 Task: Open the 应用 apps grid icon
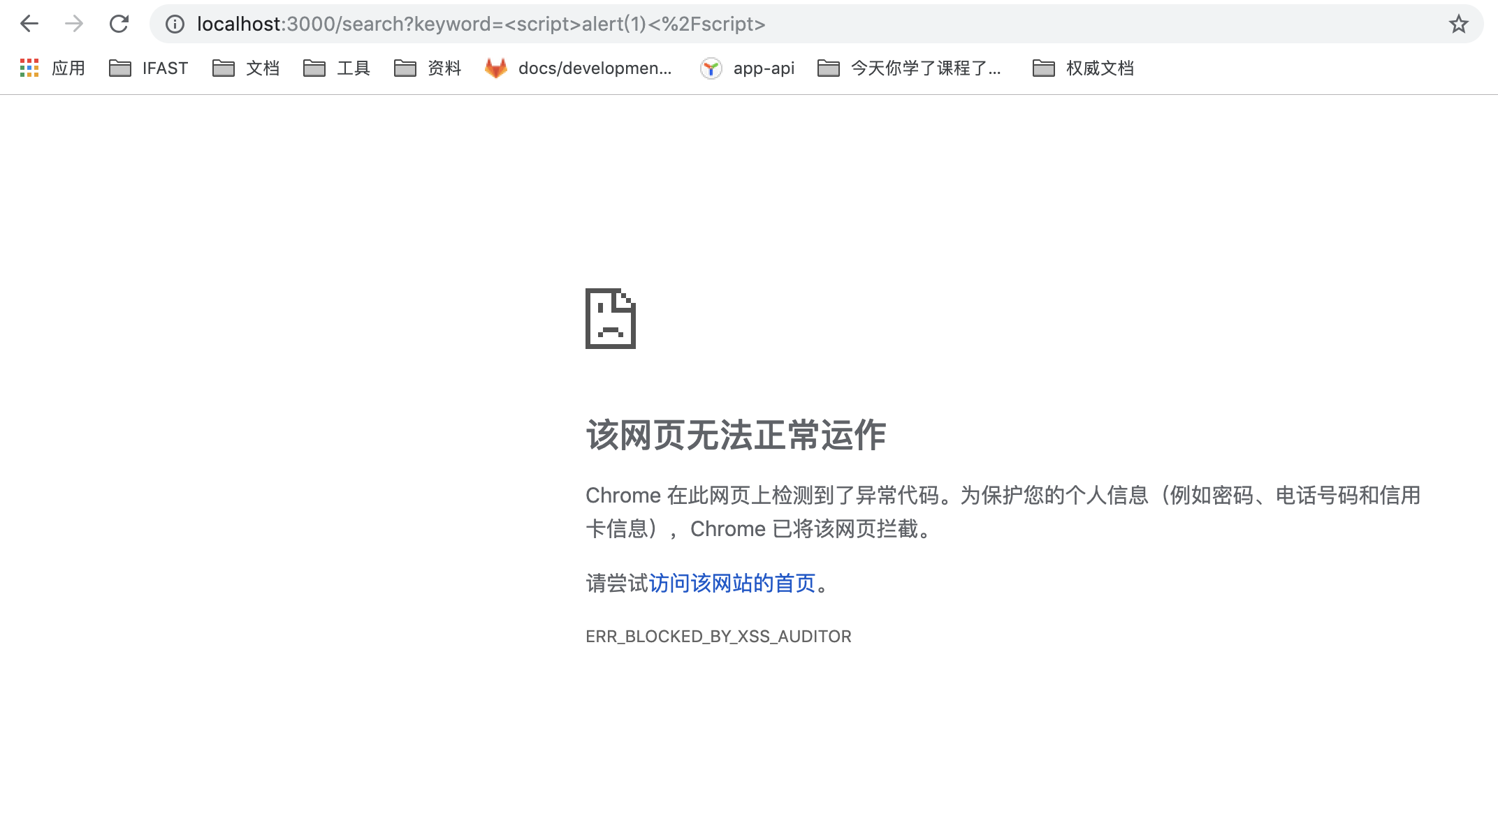[x=29, y=68]
